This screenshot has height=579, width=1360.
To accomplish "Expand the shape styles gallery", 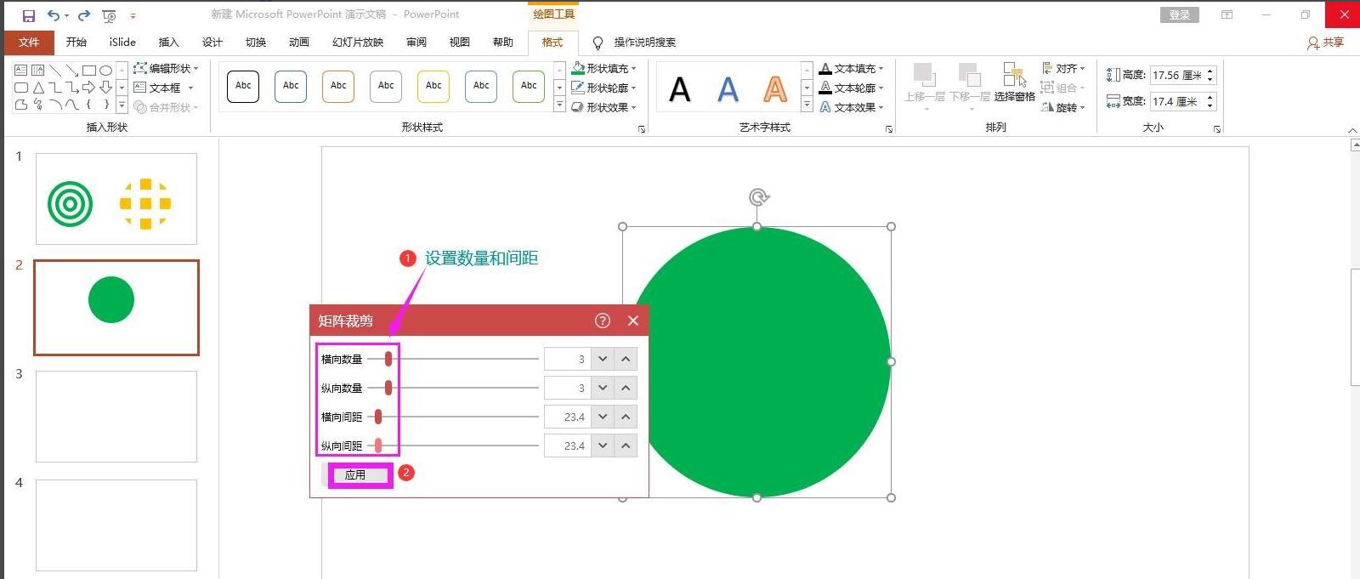I will [559, 105].
